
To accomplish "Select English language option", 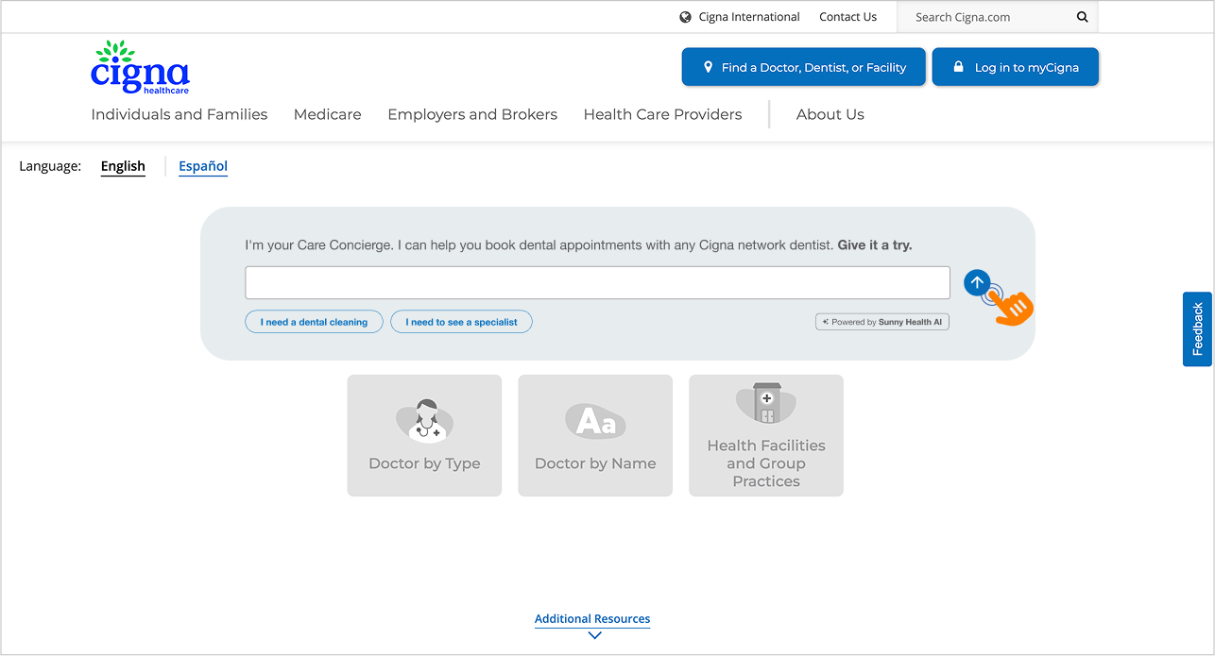I will [123, 166].
